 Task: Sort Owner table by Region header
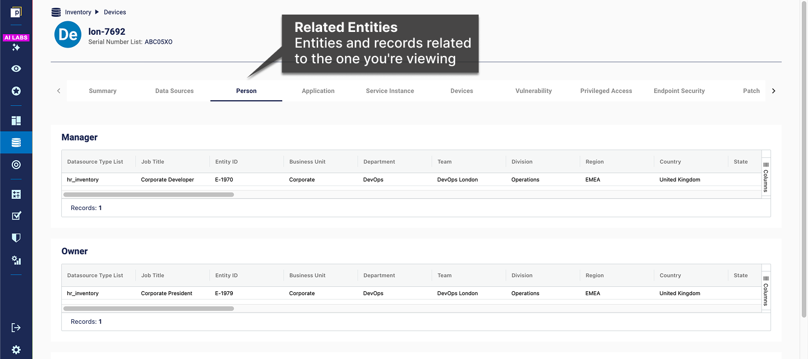(x=595, y=276)
